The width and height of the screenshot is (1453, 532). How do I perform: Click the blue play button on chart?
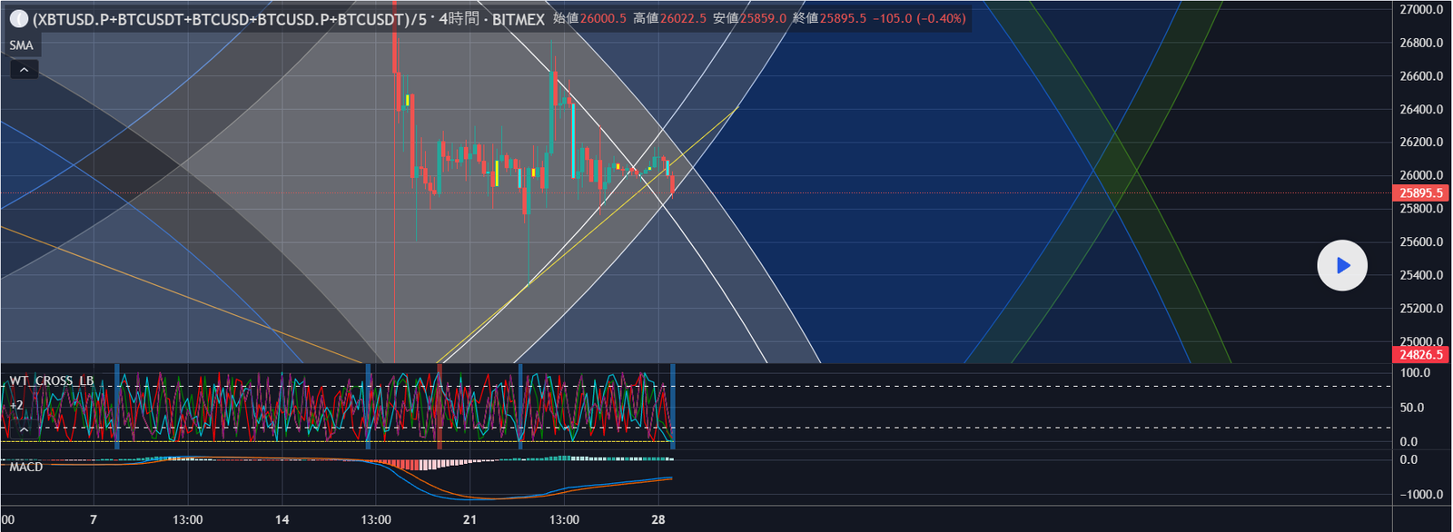[x=1341, y=265]
